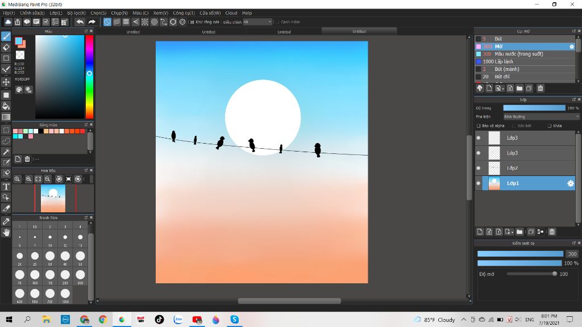
Task: Click the layer Độ trong opacity bar
Action: [x=534, y=108]
